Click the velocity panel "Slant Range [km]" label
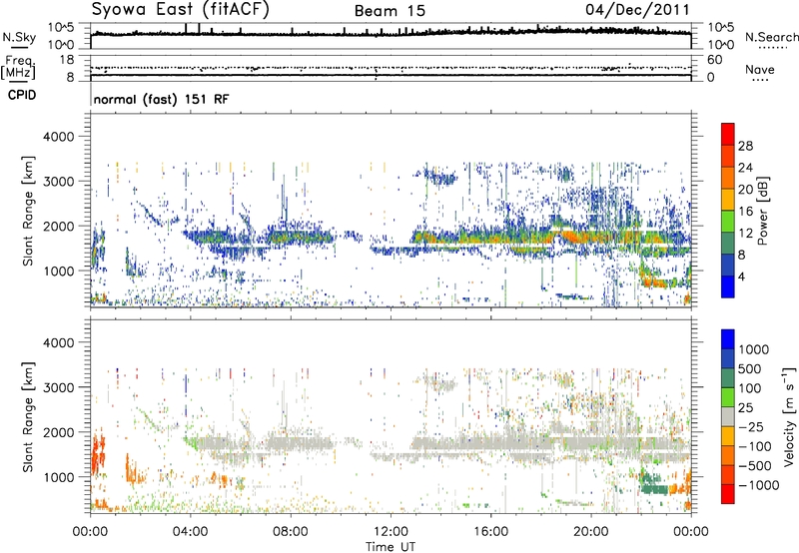 point(28,417)
